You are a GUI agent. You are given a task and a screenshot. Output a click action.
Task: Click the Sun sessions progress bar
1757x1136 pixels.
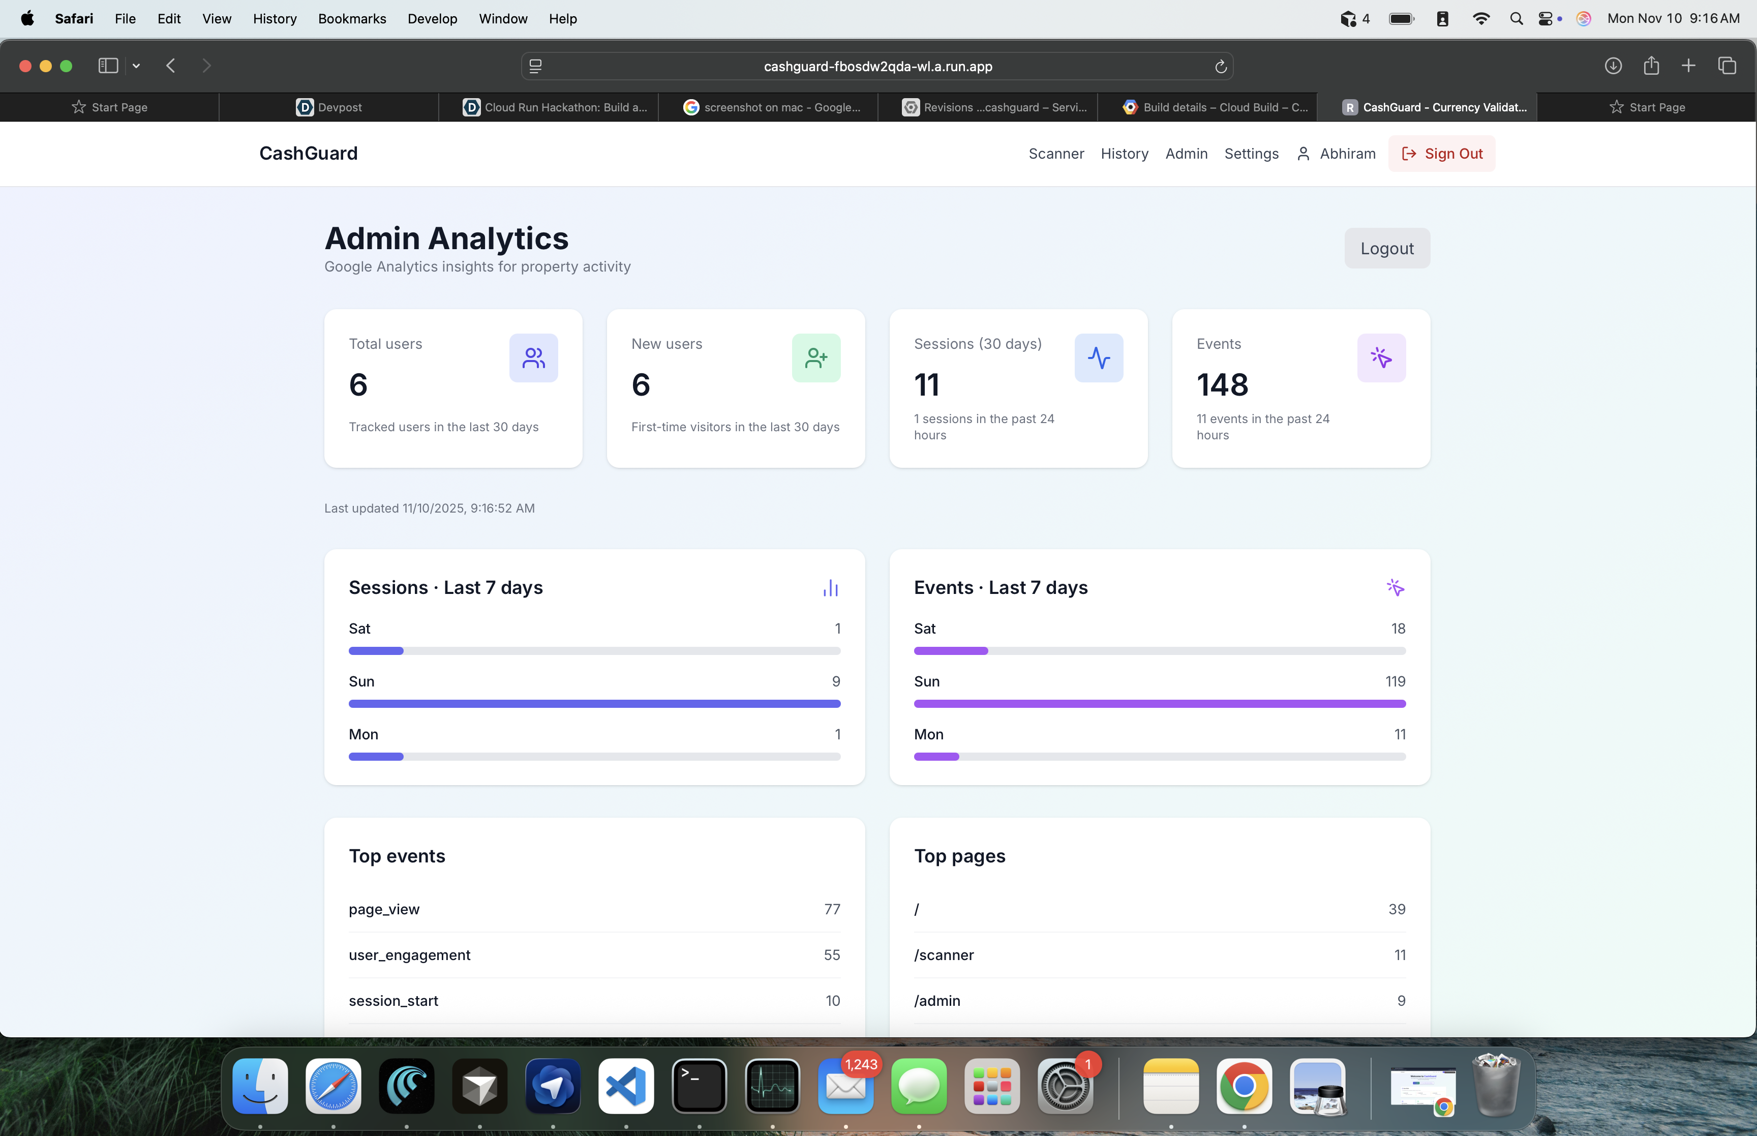tap(594, 704)
